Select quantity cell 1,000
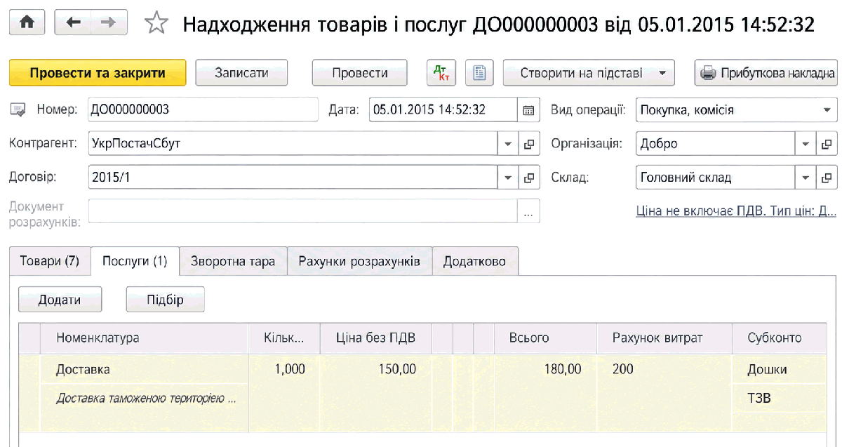Viewport: 842px width, 447px height. [x=283, y=369]
